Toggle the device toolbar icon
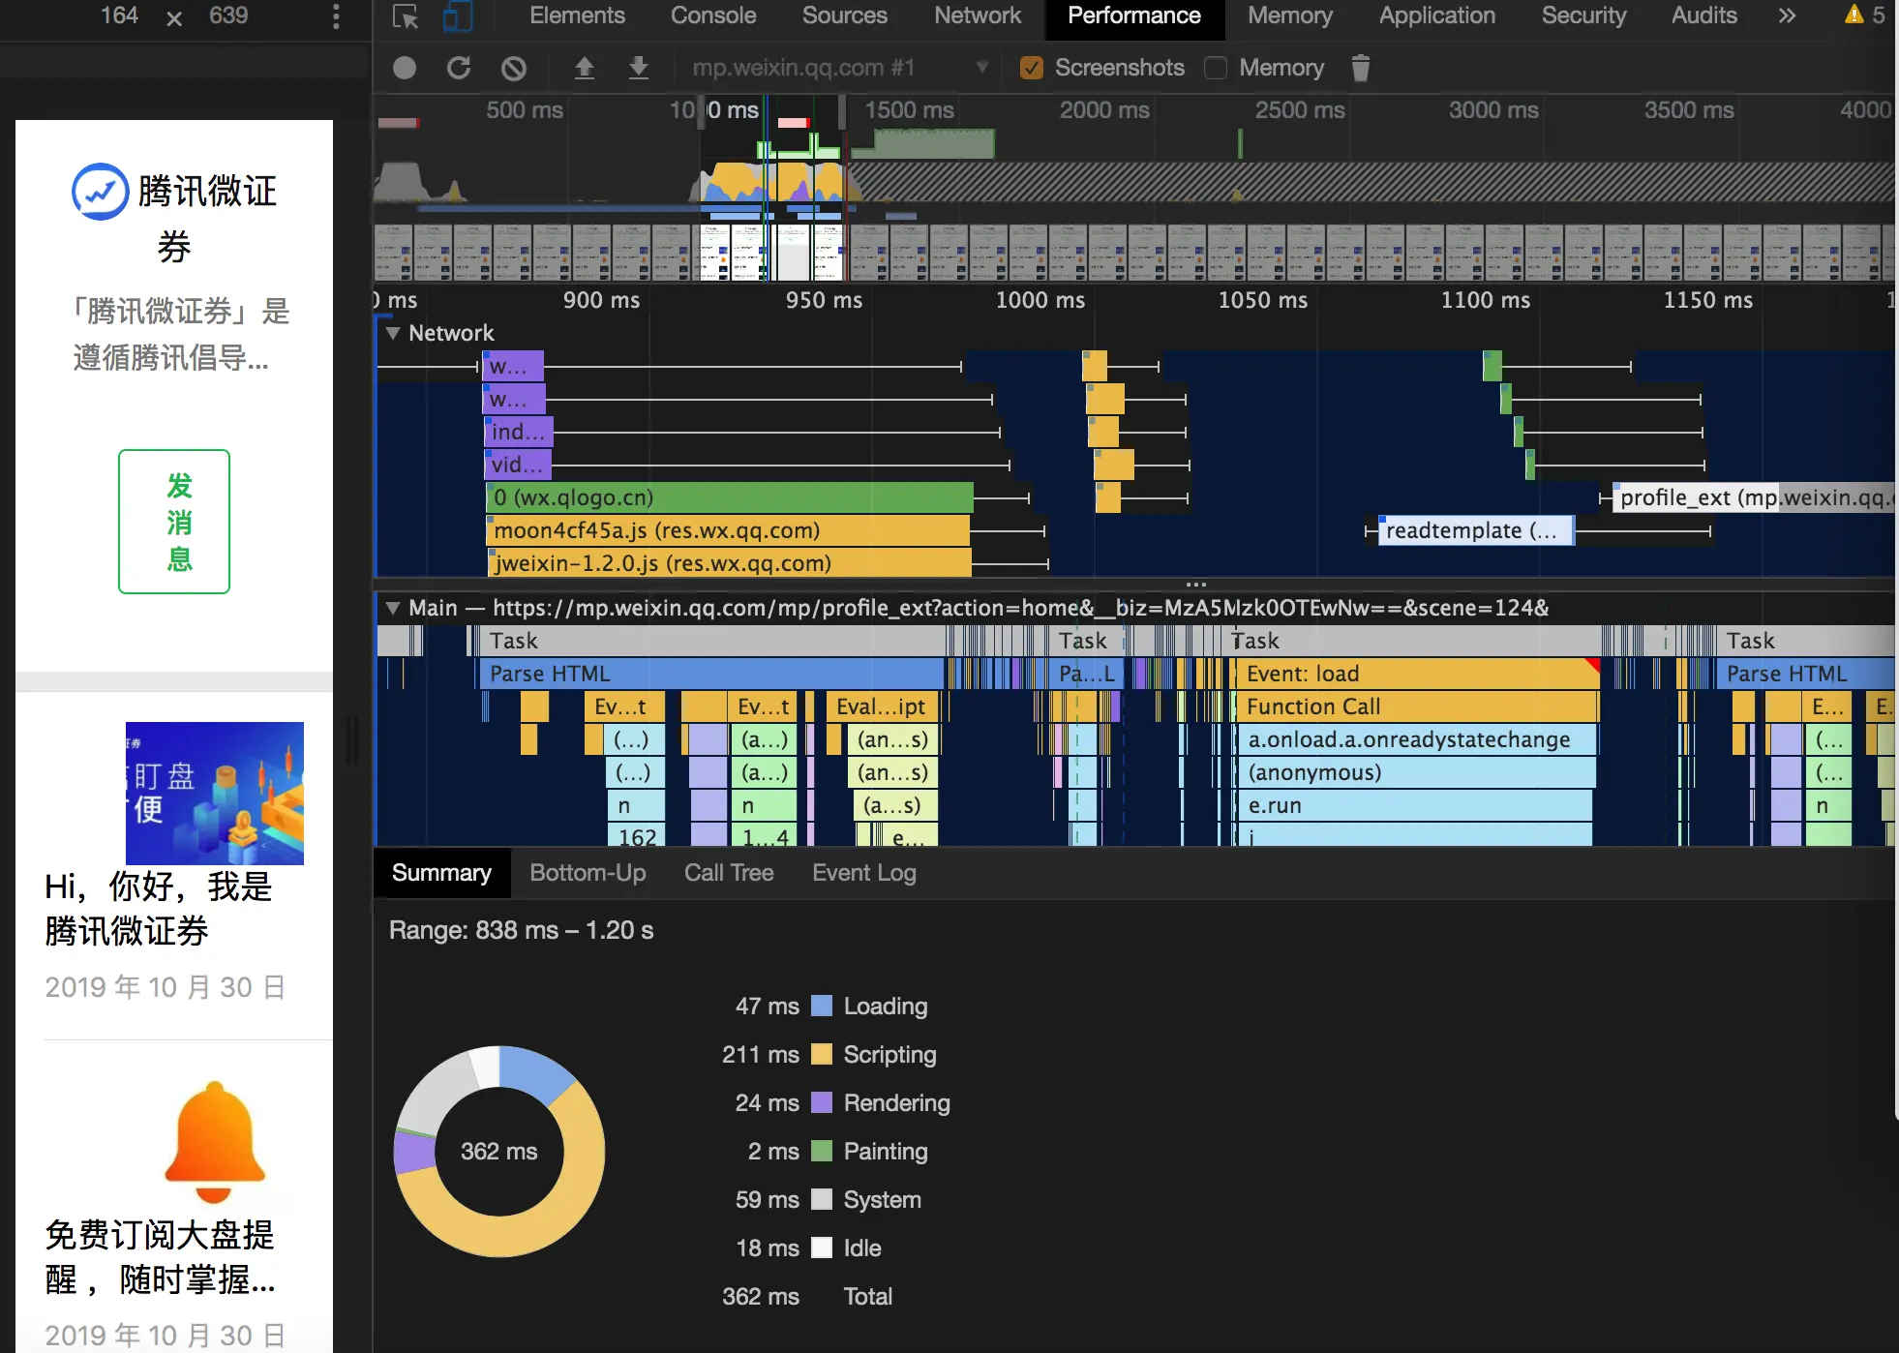This screenshot has height=1353, width=1899. coord(457,16)
